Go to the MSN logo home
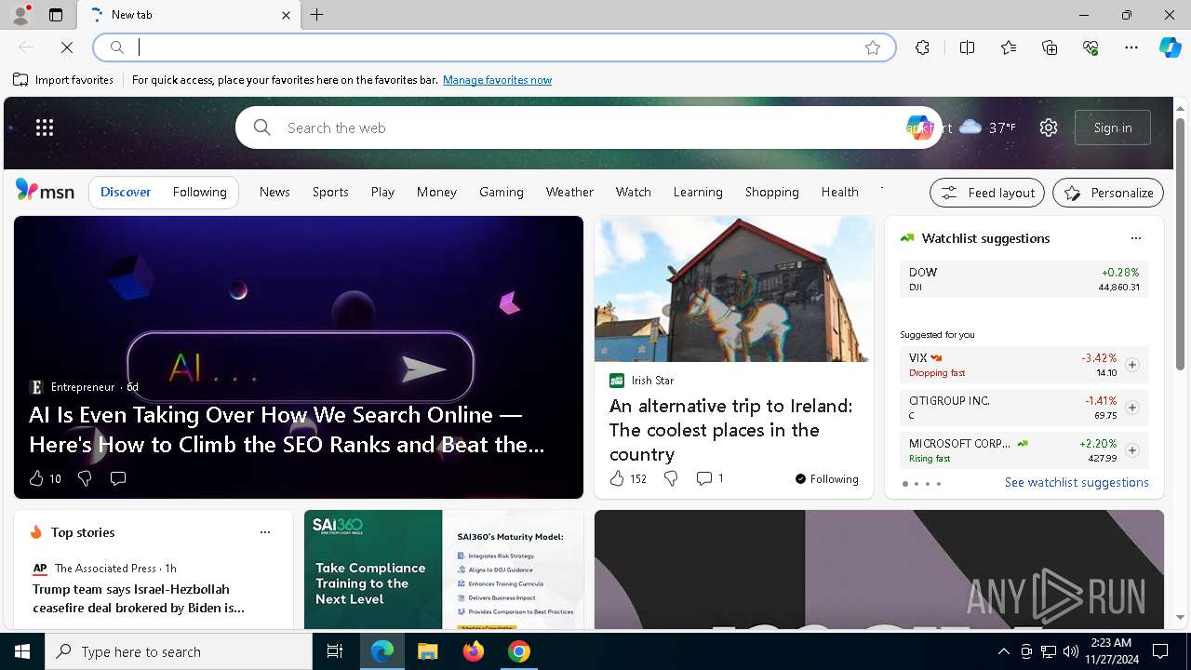1191x670 pixels. pyautogui.click(x=45, y=191)
